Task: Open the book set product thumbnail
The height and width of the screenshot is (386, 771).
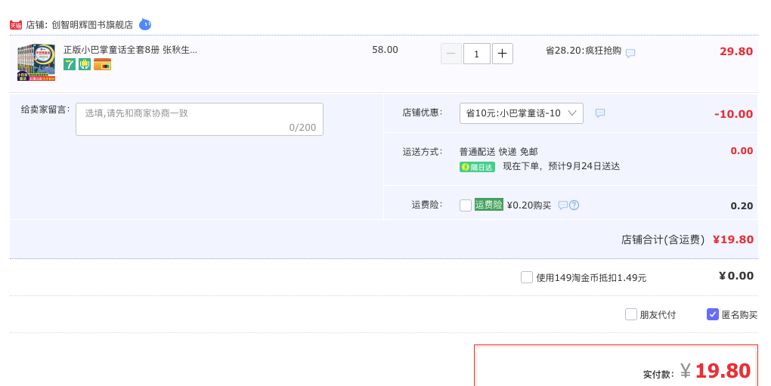Action: tap(36, 63)
